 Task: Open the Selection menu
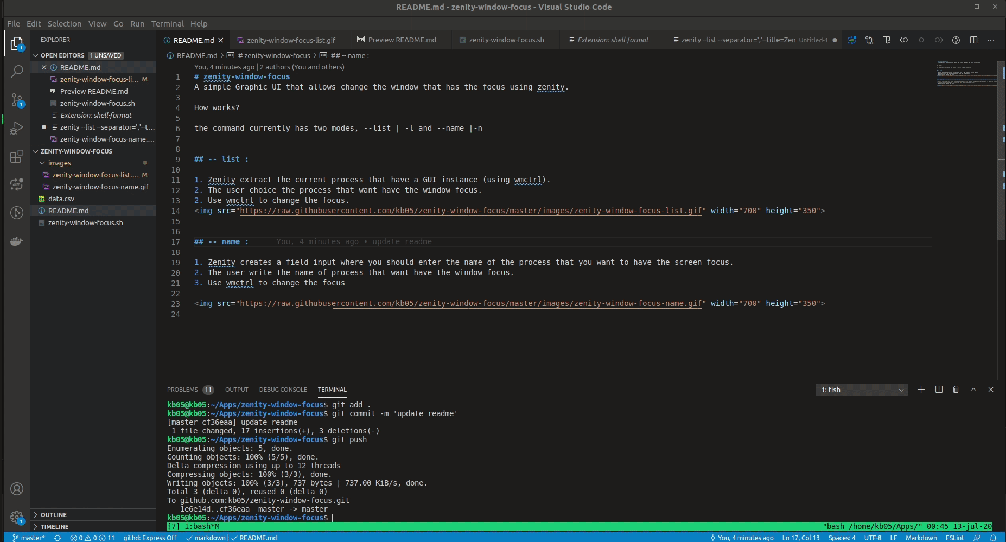(64, 24)
